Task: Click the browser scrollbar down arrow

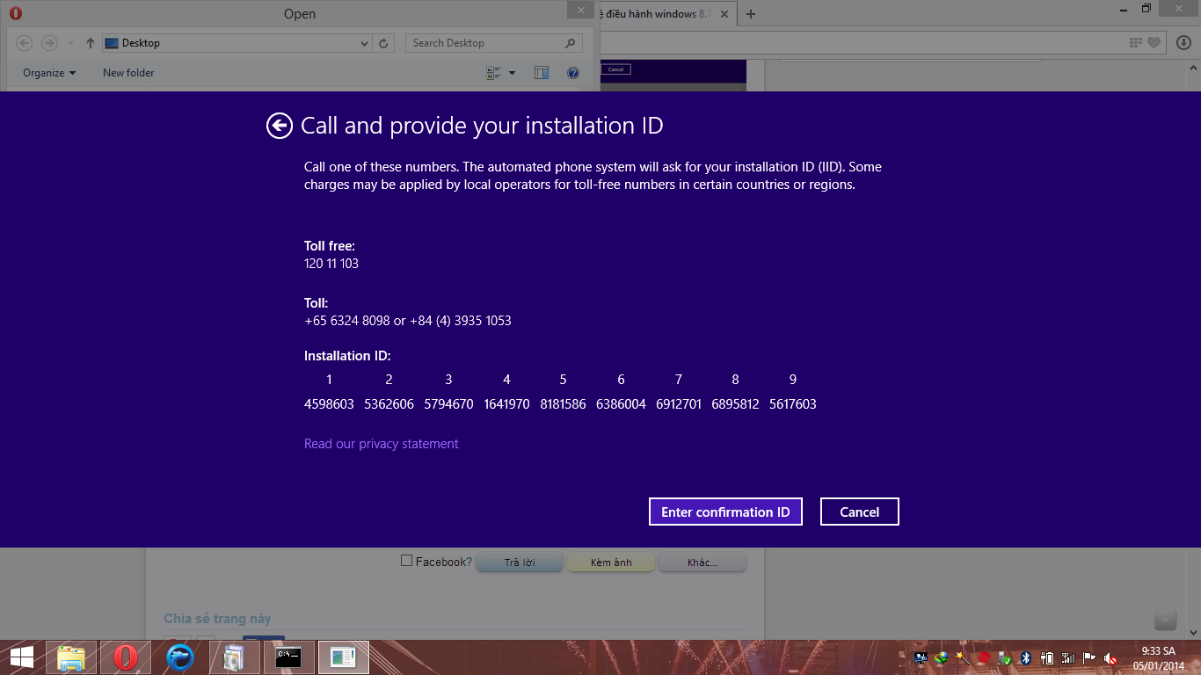Action: click(x=1193, y=632)
